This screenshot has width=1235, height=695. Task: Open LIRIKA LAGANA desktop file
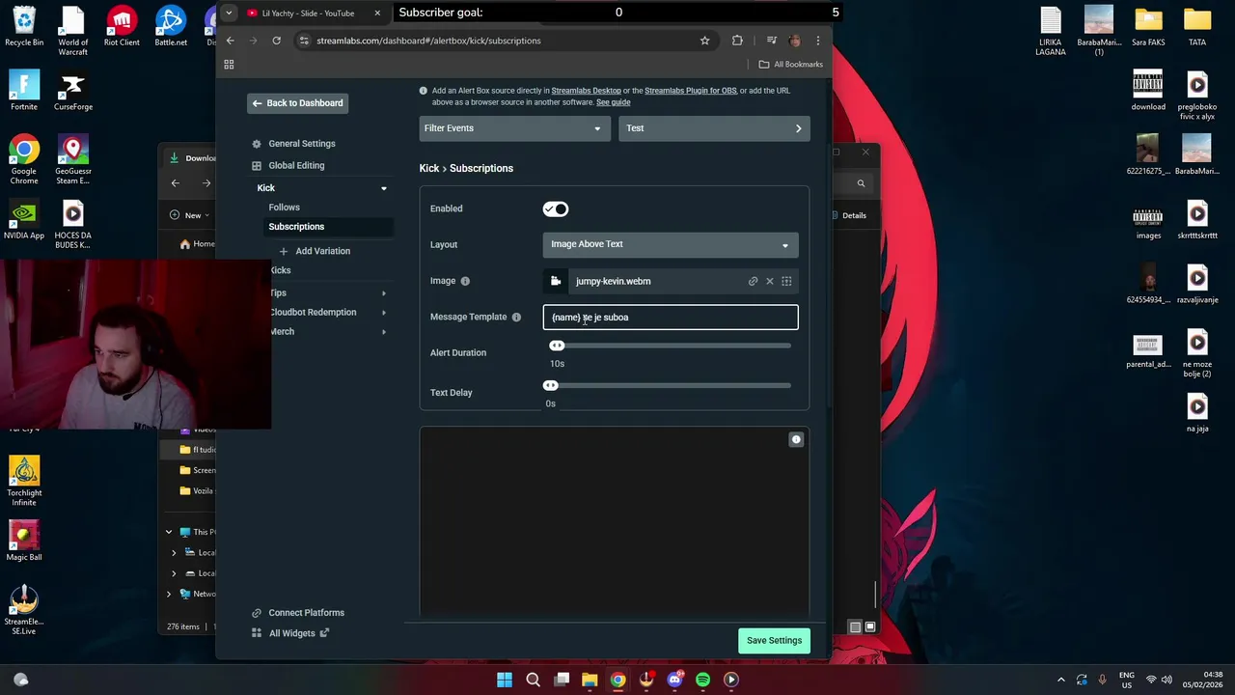[x=1051, y=31]
